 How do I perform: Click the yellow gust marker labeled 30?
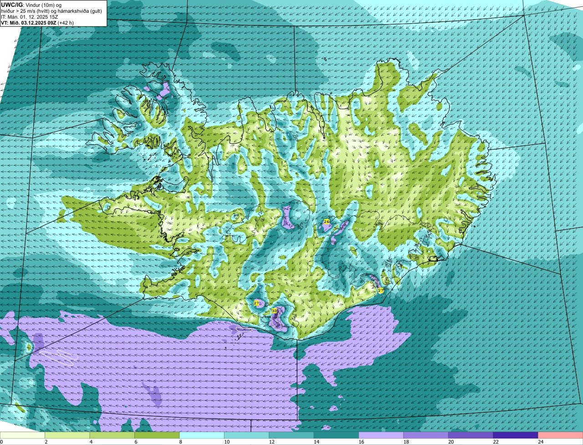point(274,311)
